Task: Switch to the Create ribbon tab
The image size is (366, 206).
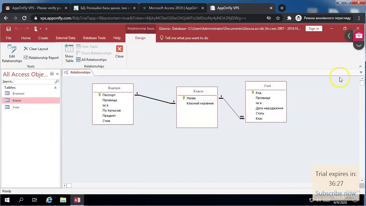Action: [43, 38]
